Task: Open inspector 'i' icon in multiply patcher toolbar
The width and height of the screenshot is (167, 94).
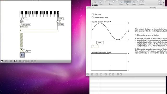Action: coord(105,74)
